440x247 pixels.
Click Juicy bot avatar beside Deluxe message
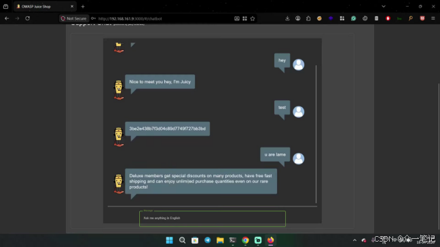click(x=119, y=184)
